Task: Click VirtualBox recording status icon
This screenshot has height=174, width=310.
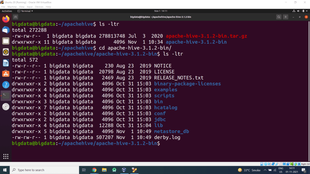Action: [x=288, y=164]
